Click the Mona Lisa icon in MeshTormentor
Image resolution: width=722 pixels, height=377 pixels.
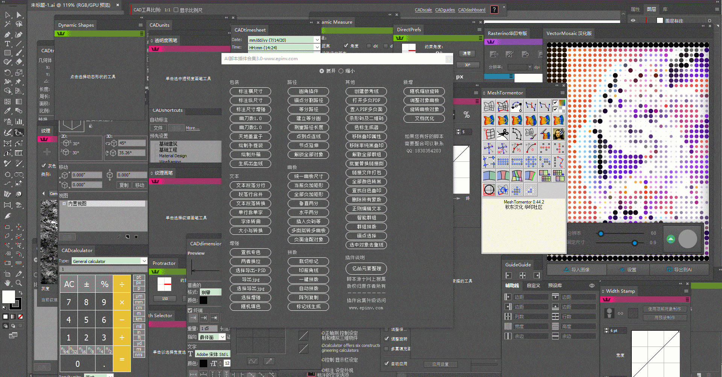(x=558, y=134)
